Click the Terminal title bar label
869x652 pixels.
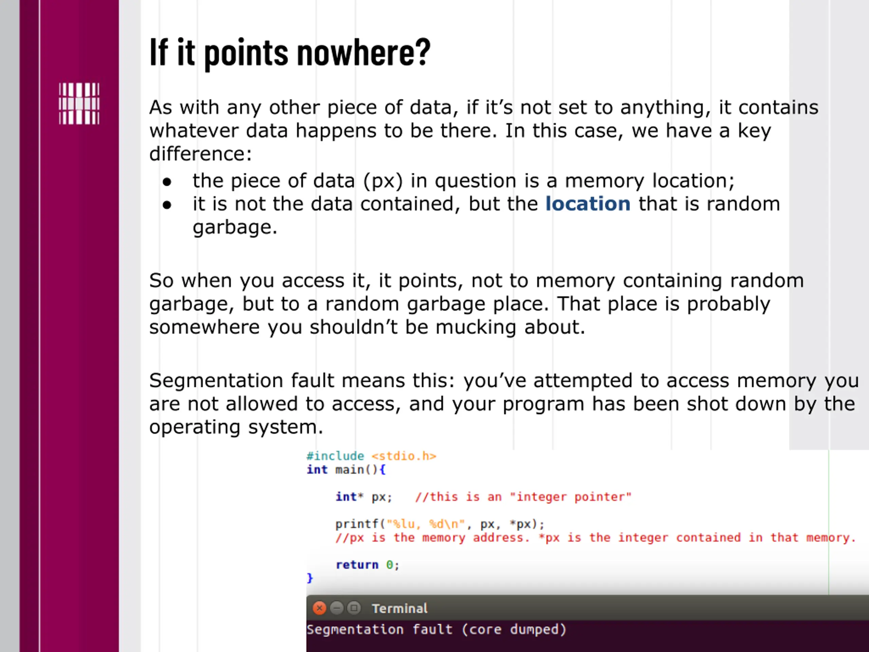click(400, 609)
